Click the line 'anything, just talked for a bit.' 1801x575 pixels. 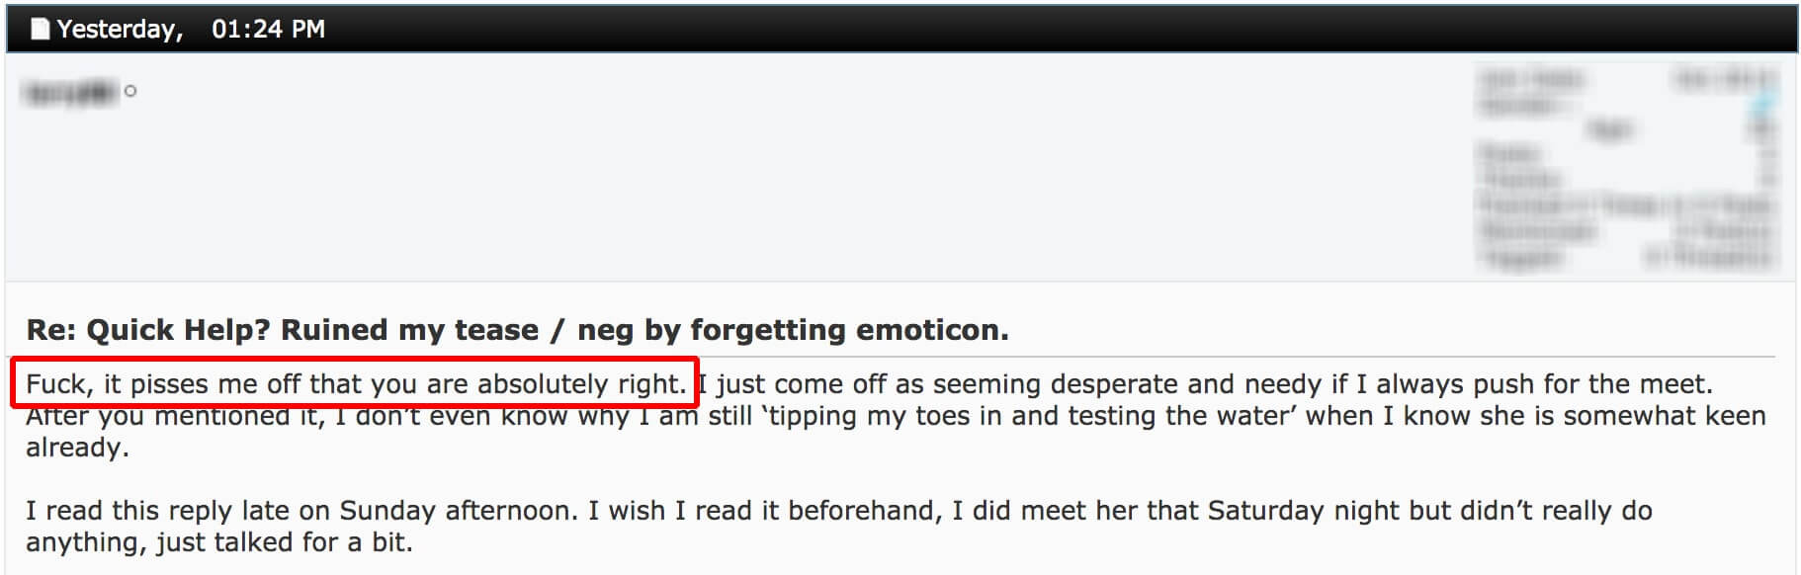pyautogui.click(x=219, y=542)
